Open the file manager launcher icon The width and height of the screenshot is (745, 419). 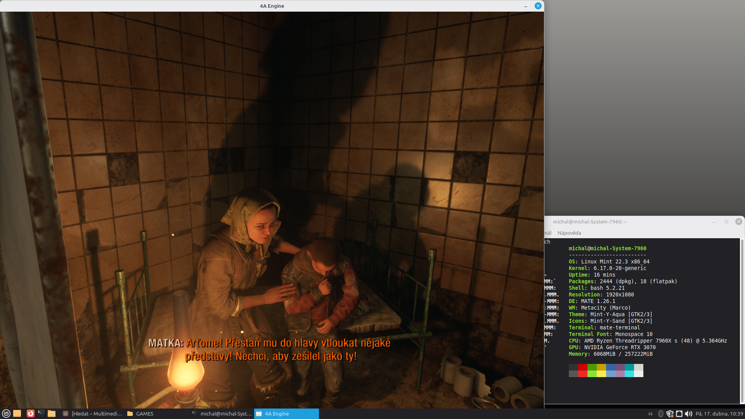[x=52, y=414]
